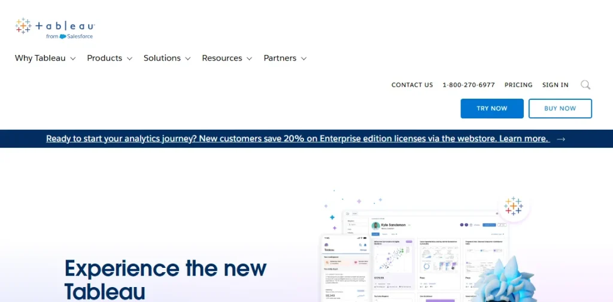Click the arrow icon in the promo banner

561,139
